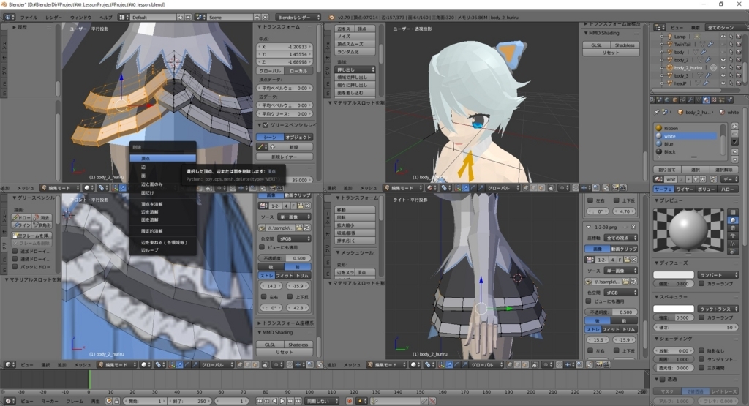Select the Grease Pencil Polygon tool
The image size is (749, 406).
42,225
